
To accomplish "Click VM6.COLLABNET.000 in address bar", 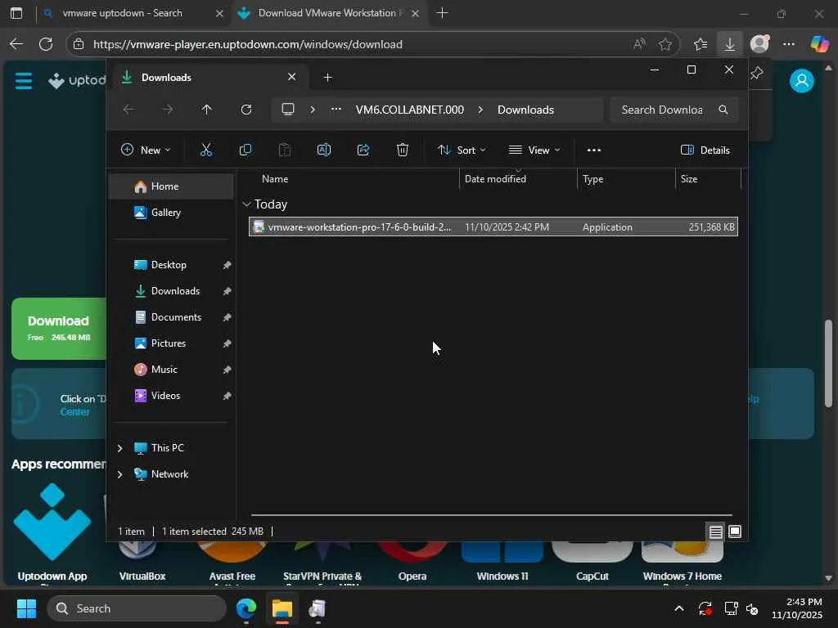I will 409,110.
